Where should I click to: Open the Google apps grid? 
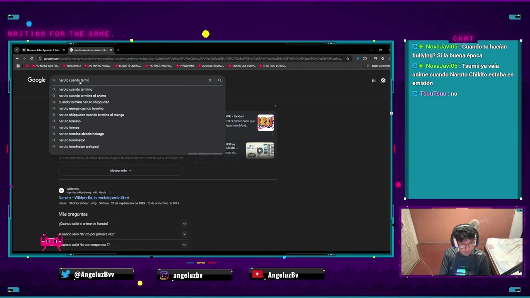pyautogui.click(x=373, y=80)
